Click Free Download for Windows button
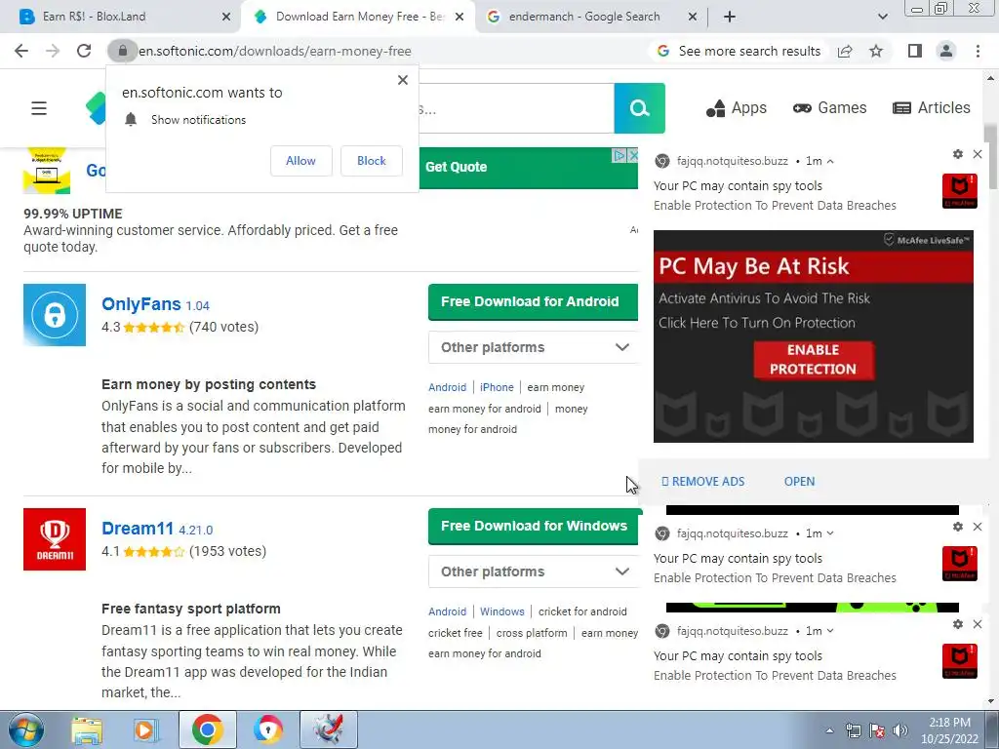This screenshot has height=749, width=999. tap(534, 526)
